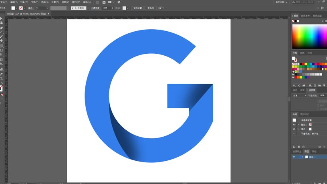Expand Stroke attribute in Appearance panel
This screenshot has width=327, height=184.
(x=298, y=125)
